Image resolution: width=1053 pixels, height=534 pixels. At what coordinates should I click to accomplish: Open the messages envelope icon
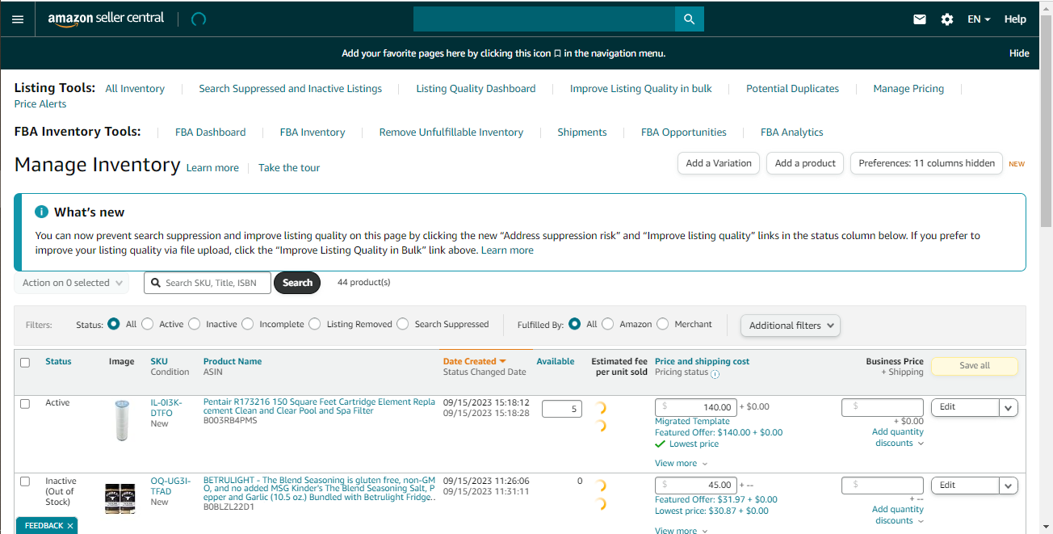coord(920,19)
